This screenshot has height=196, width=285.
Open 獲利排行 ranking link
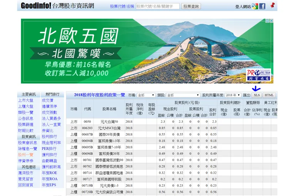pyautogui.click(x=49, y=155)
